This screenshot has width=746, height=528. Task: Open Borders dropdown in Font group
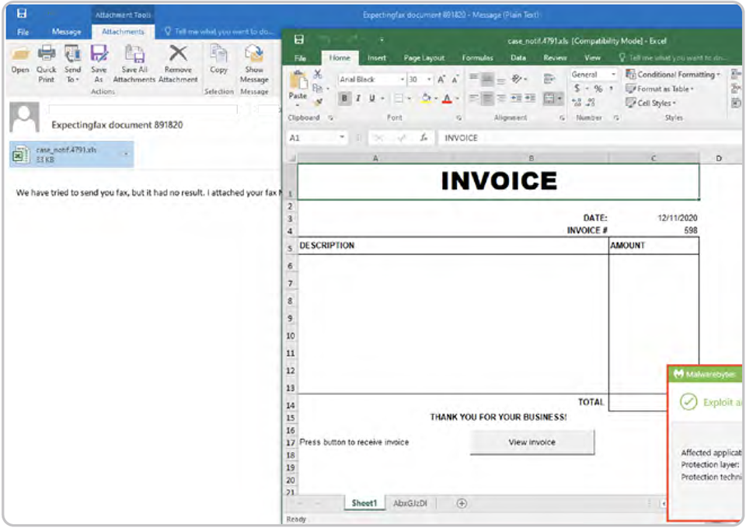pyautogui.click(x=410, y=99)
